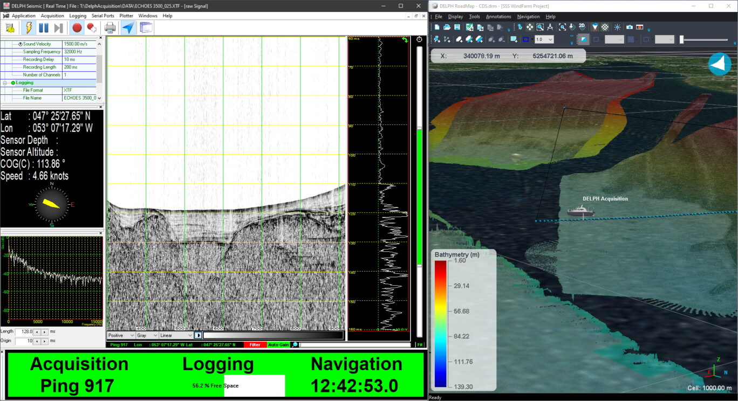Collapse the Logging tree node
The height and width of the screenshot is (401, 738).
pyautogui.click(x=6, y=83)
